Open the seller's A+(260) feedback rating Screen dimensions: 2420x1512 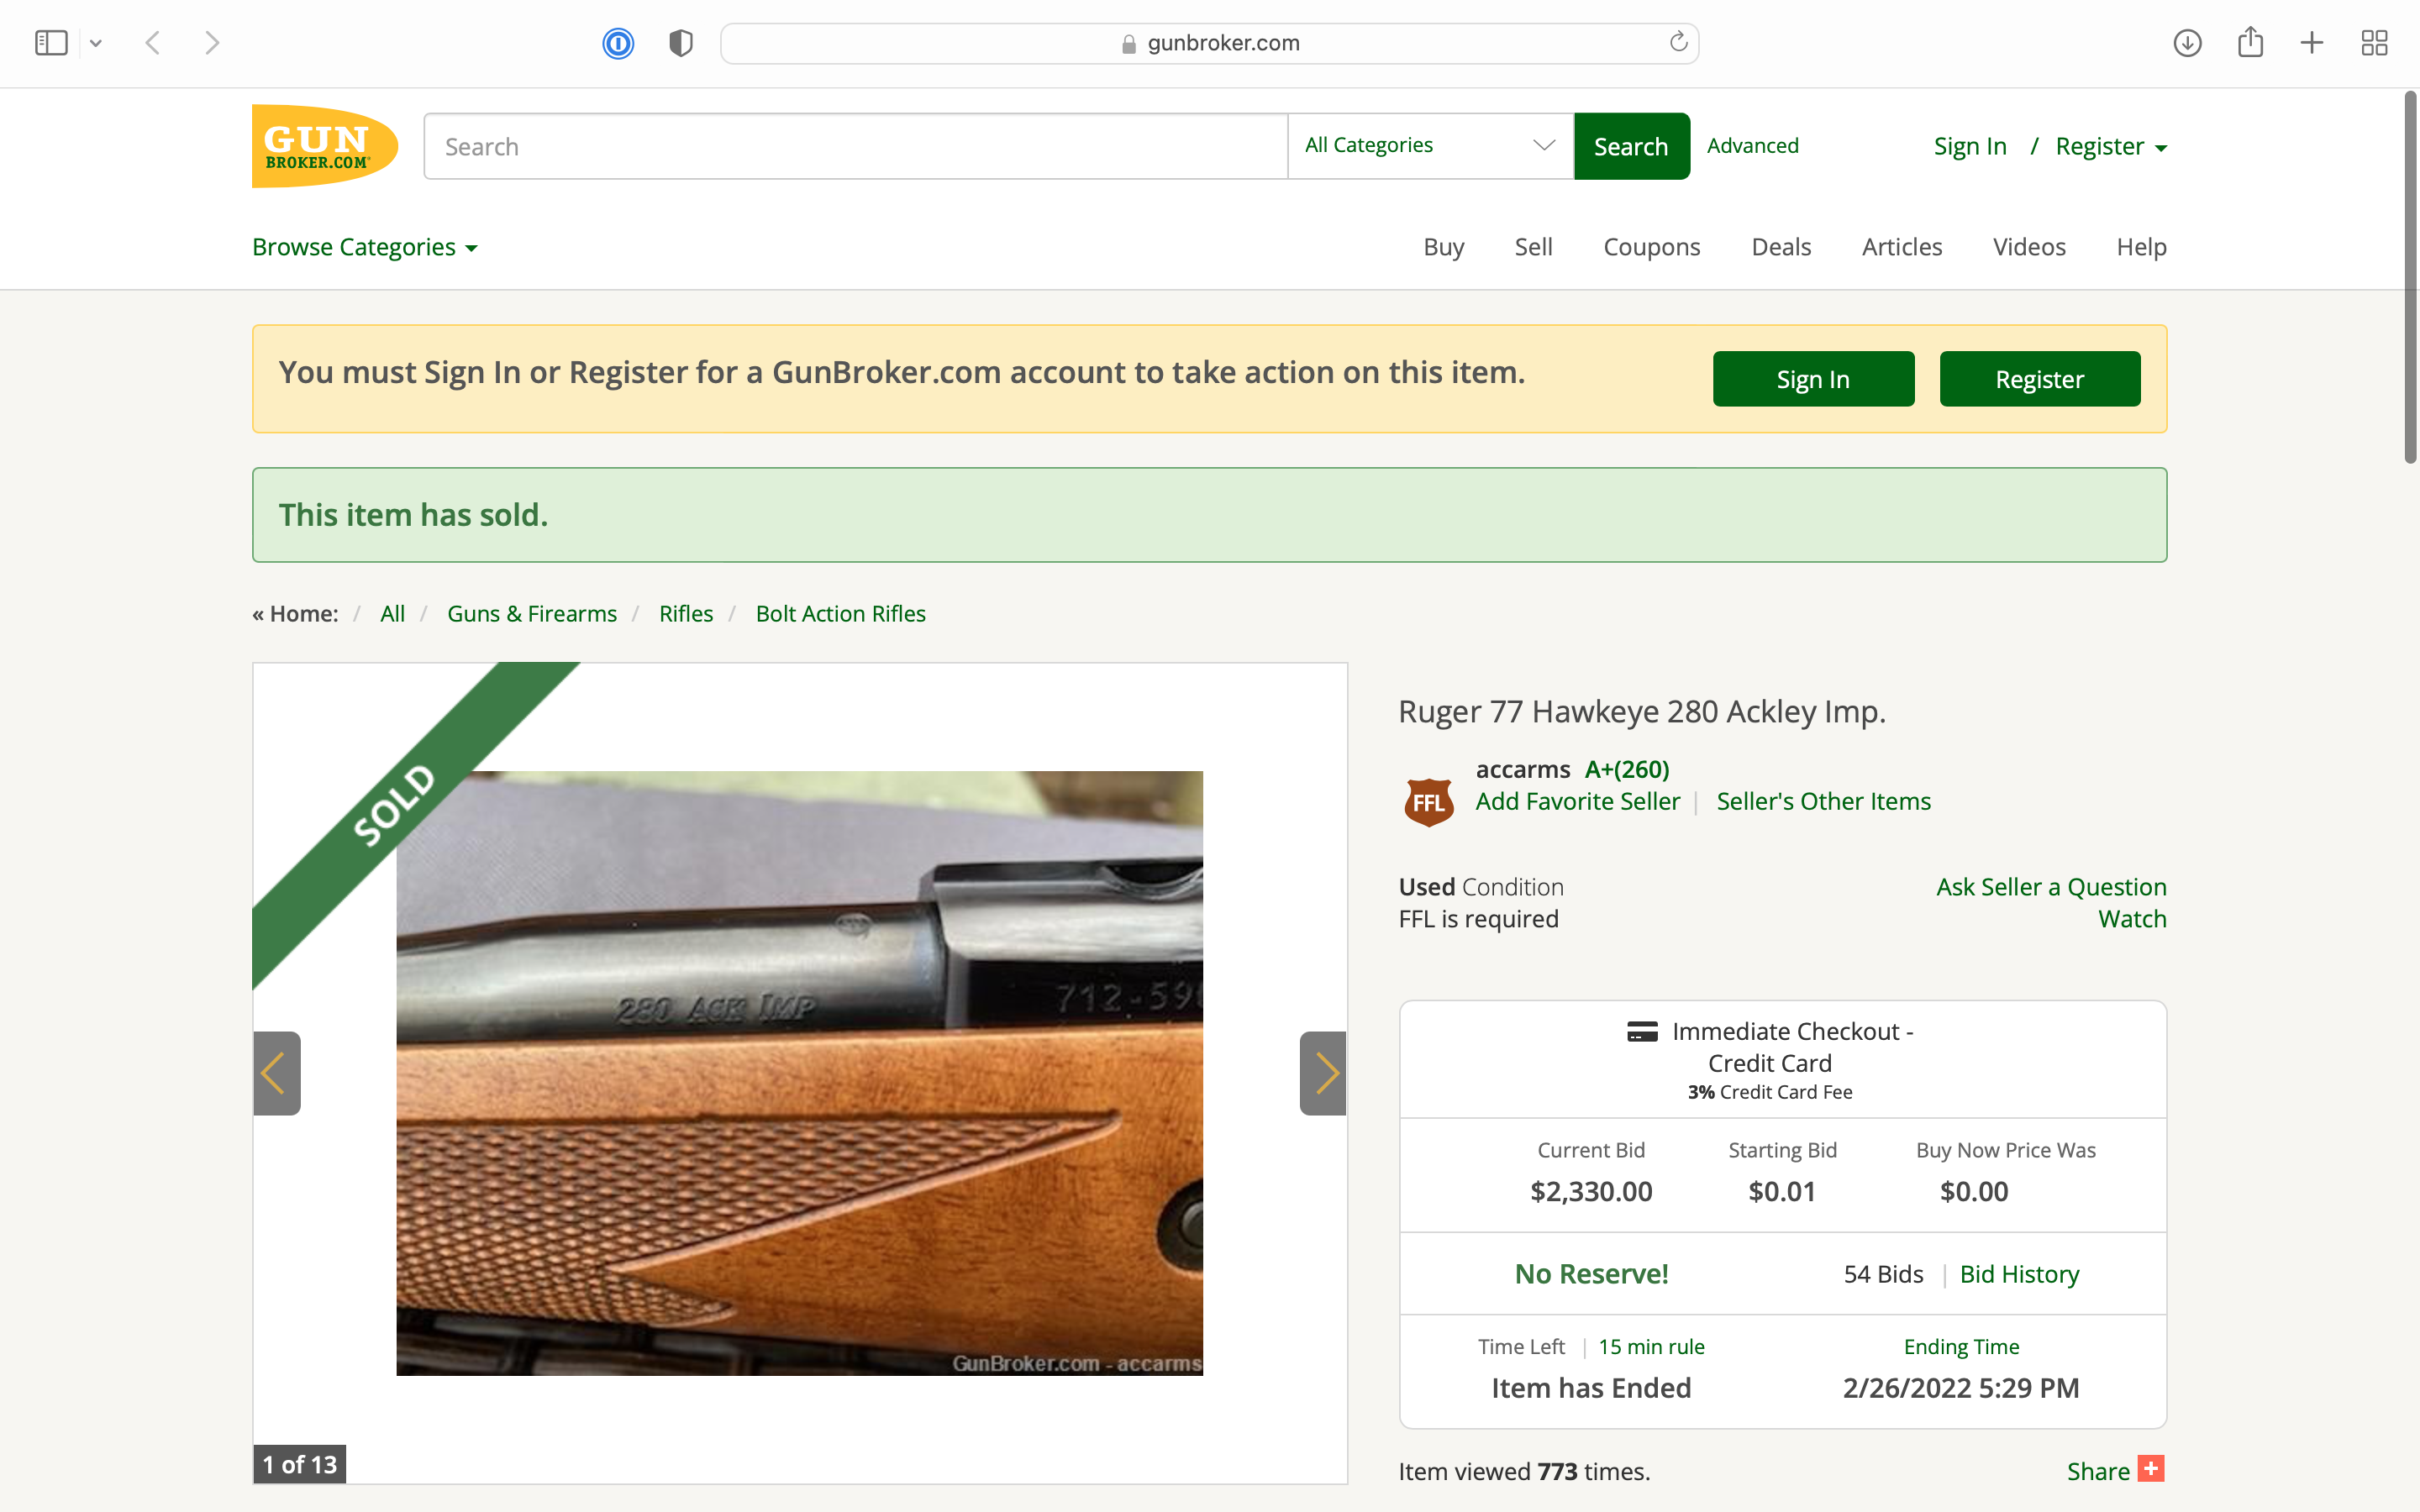(x=1627, y=769)
